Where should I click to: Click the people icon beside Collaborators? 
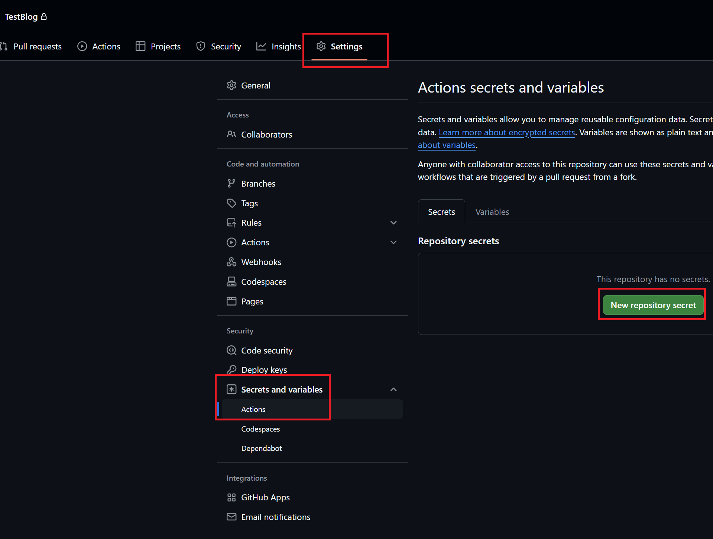231,134
